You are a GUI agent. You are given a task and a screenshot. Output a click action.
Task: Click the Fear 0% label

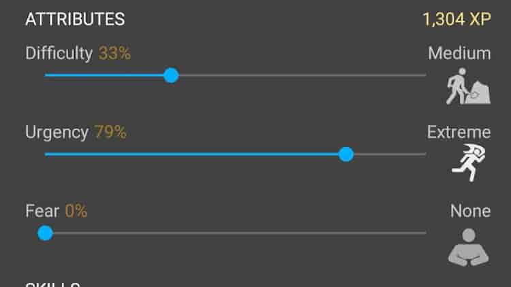(56, 211)
